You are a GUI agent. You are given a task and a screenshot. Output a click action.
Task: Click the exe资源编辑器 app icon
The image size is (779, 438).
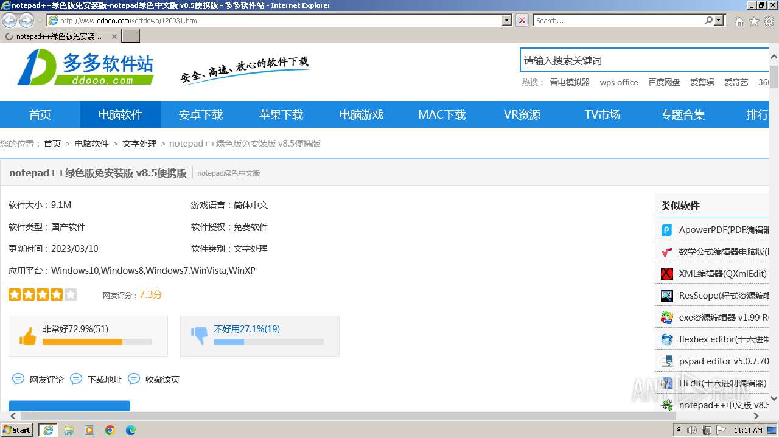(x=667, y=318)
